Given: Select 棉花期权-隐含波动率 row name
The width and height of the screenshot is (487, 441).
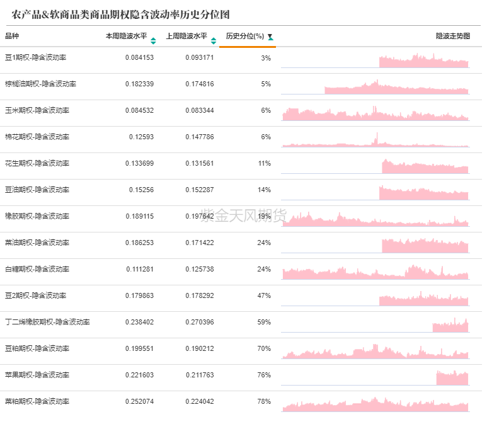Looking at the screenshot, I should pyautogui.click(x=37, y=137).
